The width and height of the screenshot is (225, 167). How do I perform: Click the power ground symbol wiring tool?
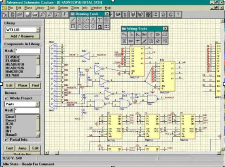[151, 34]
